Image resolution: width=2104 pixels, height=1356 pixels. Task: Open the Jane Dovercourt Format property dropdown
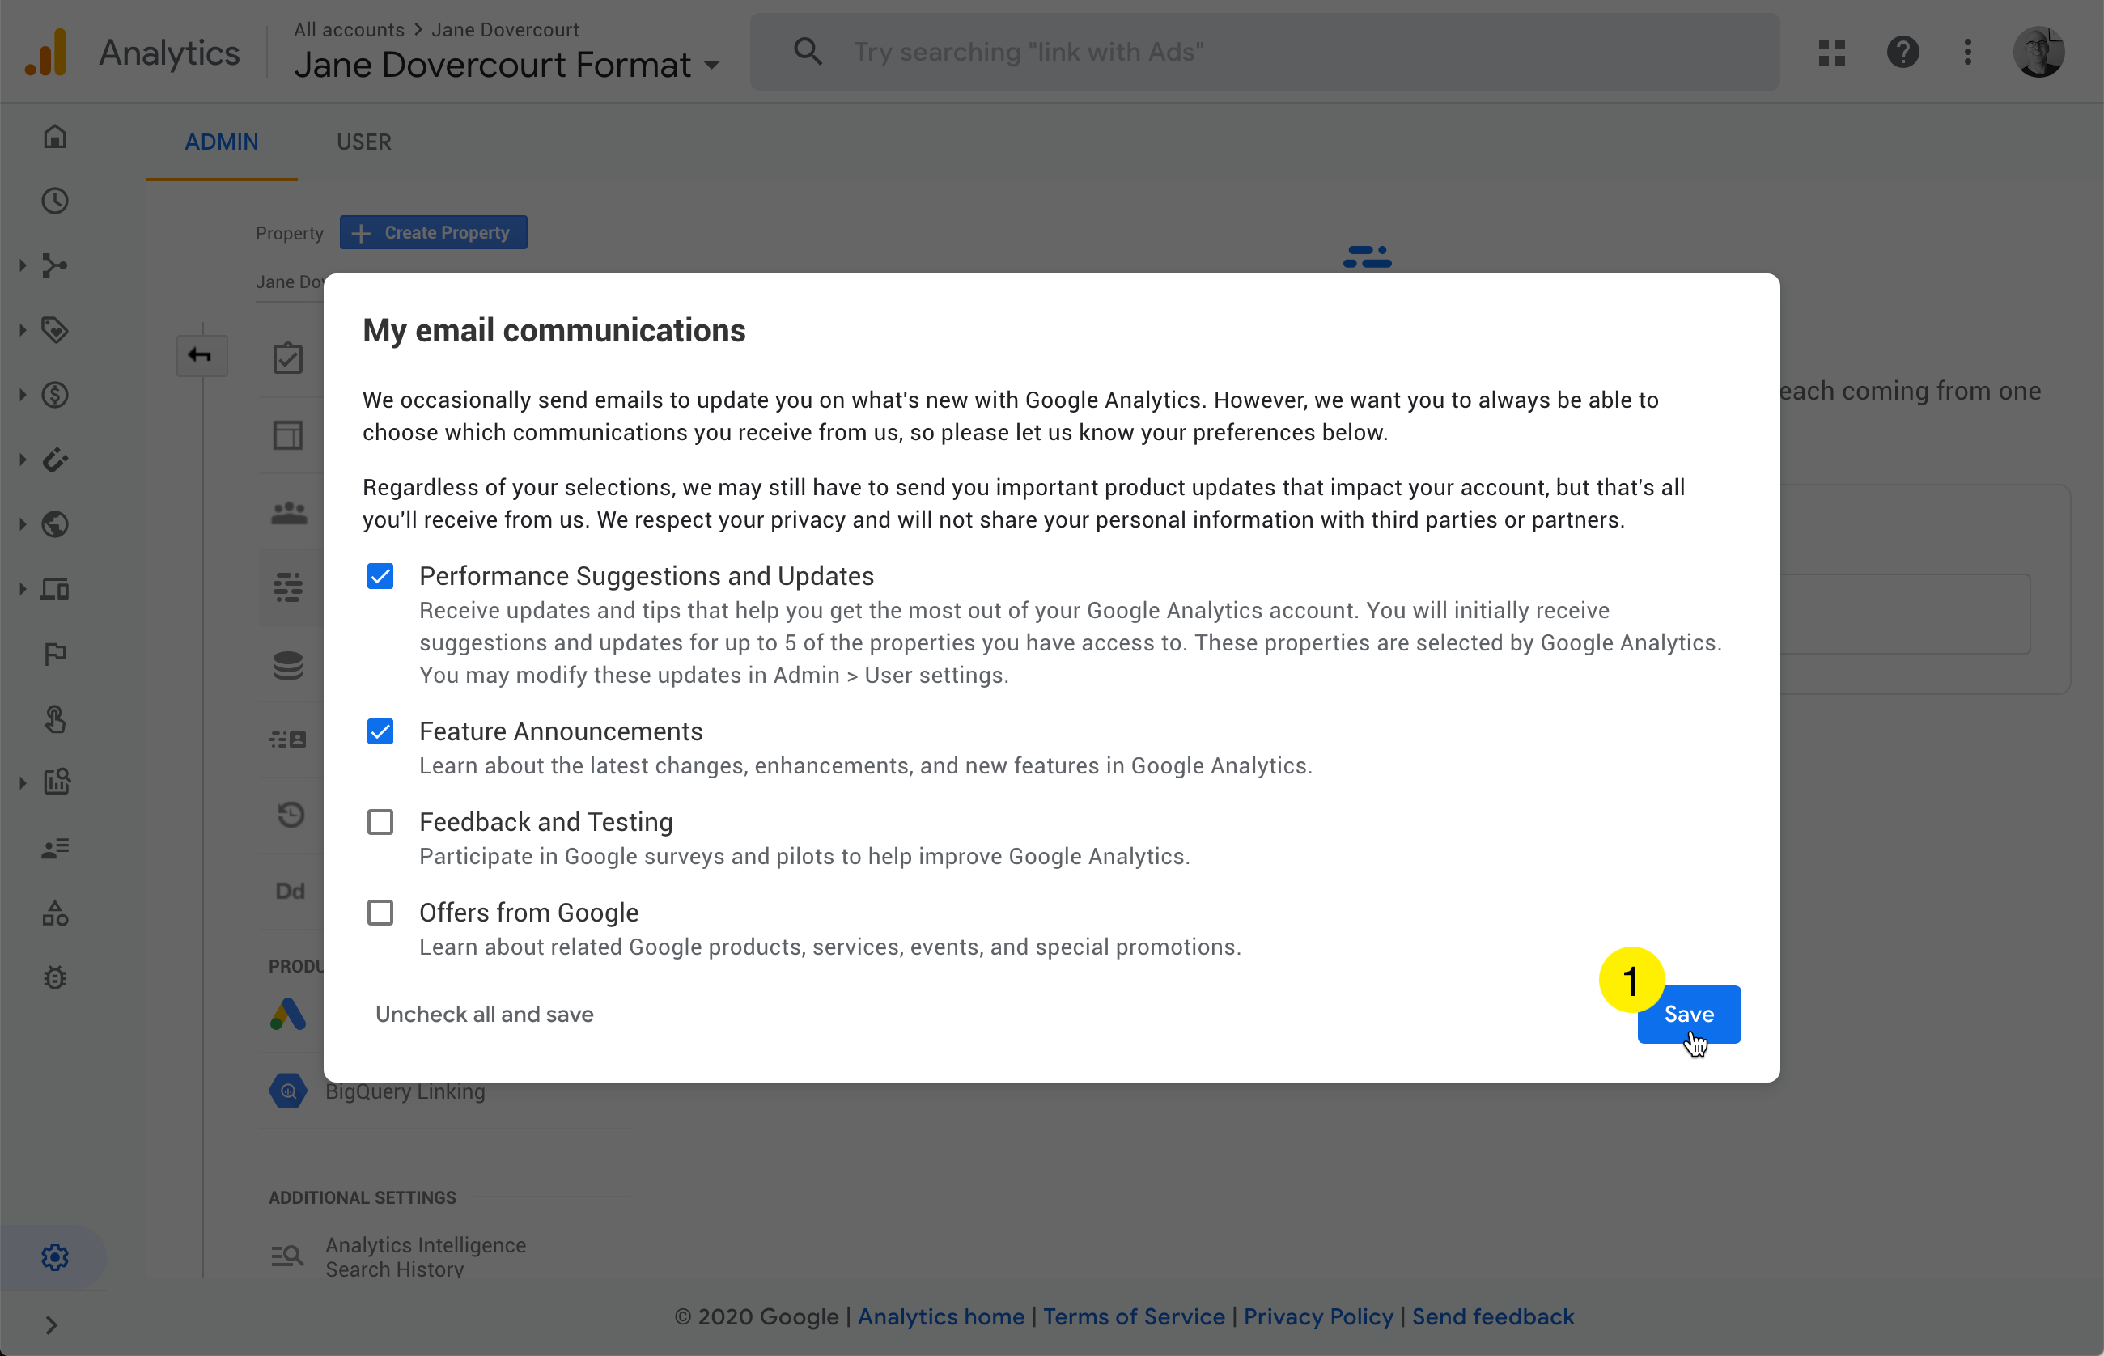507,66
